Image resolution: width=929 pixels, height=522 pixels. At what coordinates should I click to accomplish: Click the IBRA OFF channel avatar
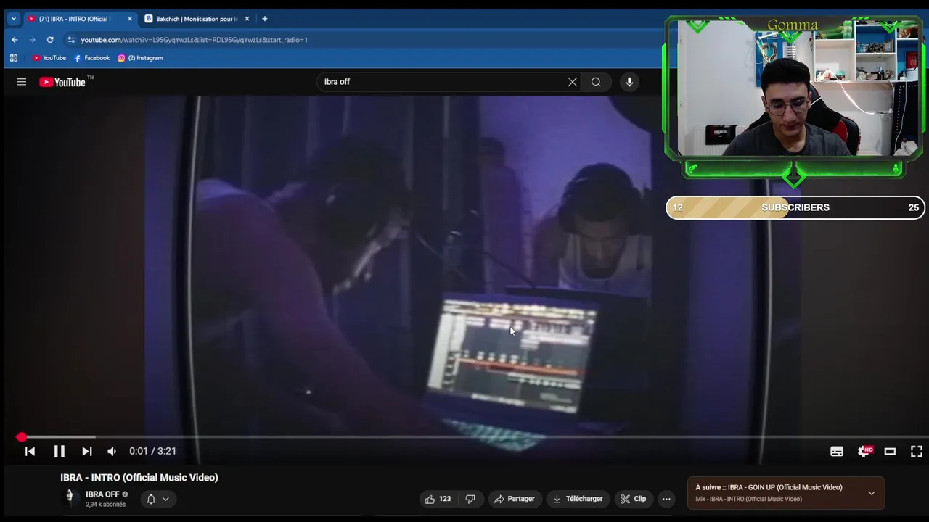(70, 497)
